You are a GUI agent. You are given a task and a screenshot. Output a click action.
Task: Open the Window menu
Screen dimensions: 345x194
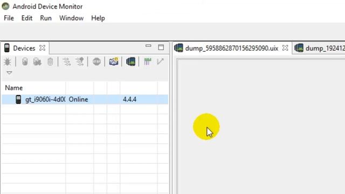(71, 18)
